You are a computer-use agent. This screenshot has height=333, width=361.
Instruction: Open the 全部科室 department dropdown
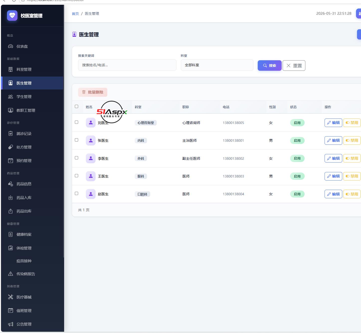coord(217,65)
